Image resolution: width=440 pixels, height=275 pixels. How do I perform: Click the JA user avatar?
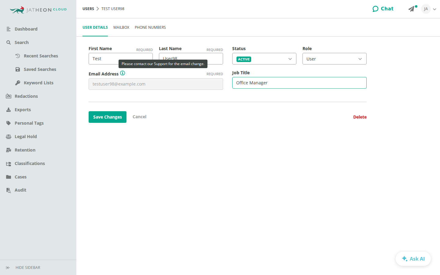tap(426, 9)
